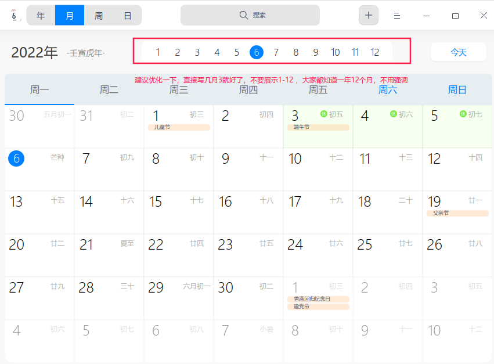Select month 10 in the month bar
The image size is (494, 364).
tap(336, 52)
